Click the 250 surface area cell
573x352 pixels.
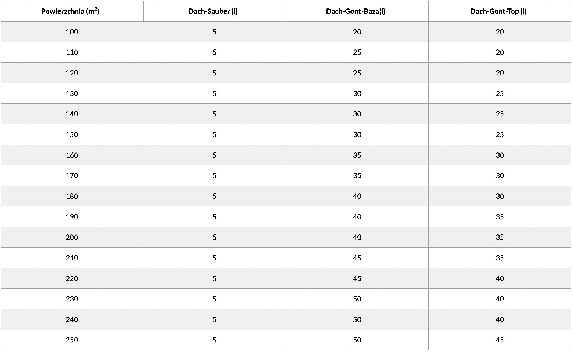tap(72, 340)
